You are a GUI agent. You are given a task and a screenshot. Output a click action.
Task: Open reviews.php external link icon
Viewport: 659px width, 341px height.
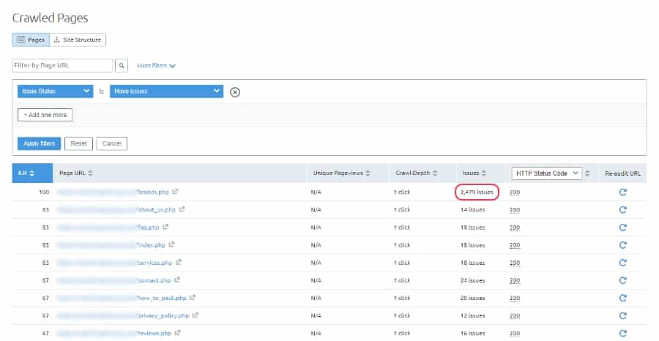pos(177,333)
